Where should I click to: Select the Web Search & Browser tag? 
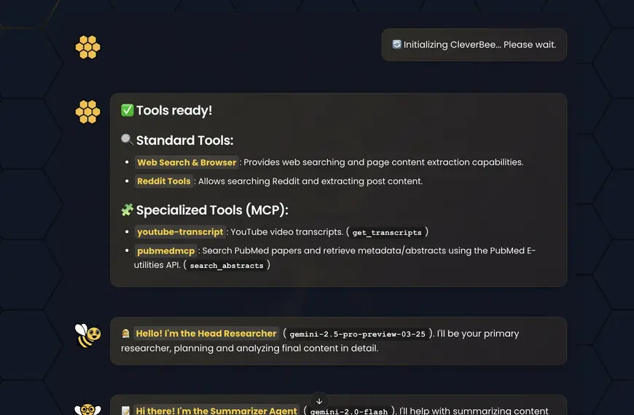tap(187, 162)
